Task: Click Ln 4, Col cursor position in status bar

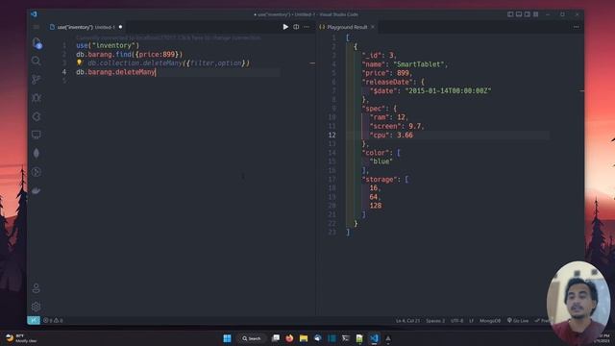Action: (407, 320)
